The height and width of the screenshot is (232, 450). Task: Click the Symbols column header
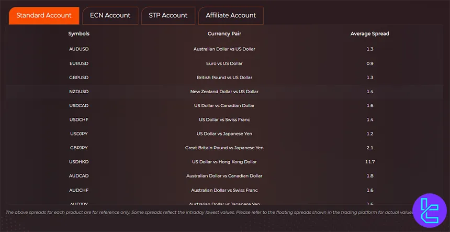[x=78, y=34]
